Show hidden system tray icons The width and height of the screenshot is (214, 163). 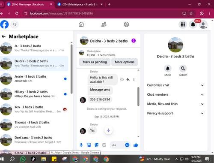coord(176,159)
